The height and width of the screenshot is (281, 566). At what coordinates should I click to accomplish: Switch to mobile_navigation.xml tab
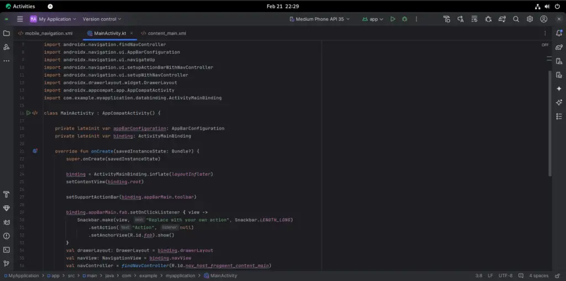[45, 33]
